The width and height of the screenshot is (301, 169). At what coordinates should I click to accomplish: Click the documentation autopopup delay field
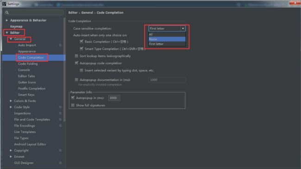click(x=167, y=79)
